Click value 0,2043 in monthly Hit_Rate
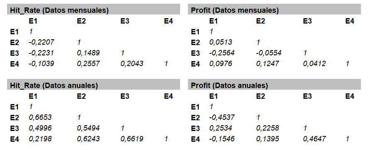 132,64
